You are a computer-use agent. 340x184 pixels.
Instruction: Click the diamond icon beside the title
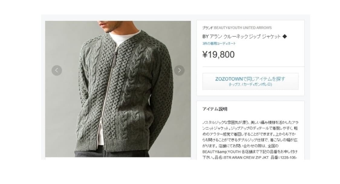click(x=285, y=36)
